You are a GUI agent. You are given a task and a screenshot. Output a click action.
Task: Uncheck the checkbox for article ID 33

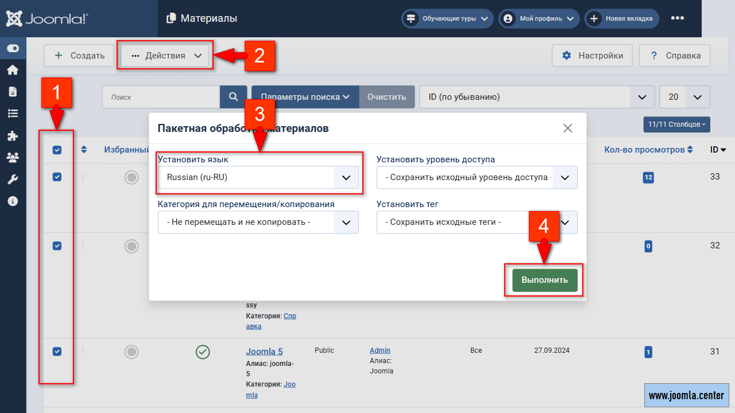click(57, 177)
